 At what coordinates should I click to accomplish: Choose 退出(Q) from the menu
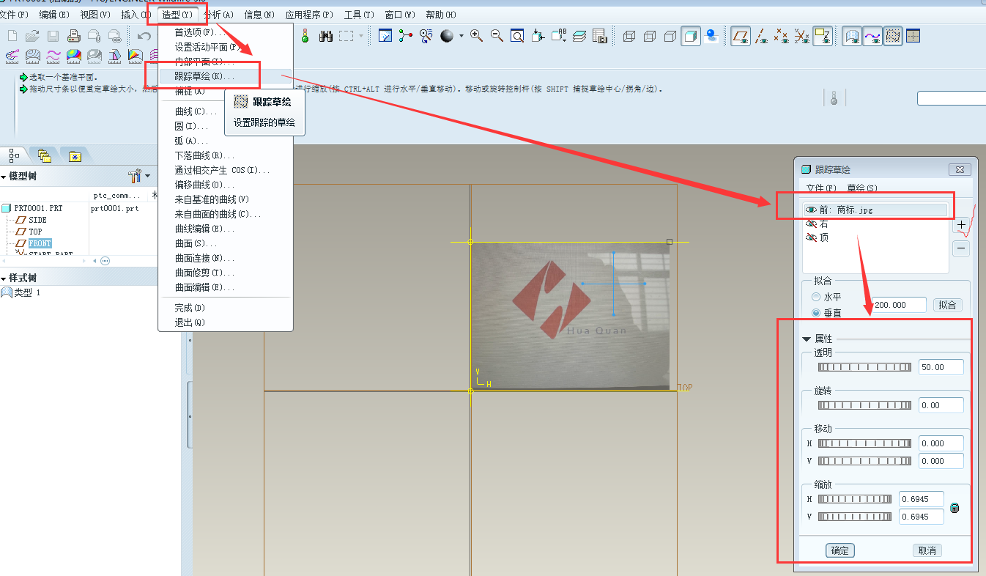tap(190, 322)
